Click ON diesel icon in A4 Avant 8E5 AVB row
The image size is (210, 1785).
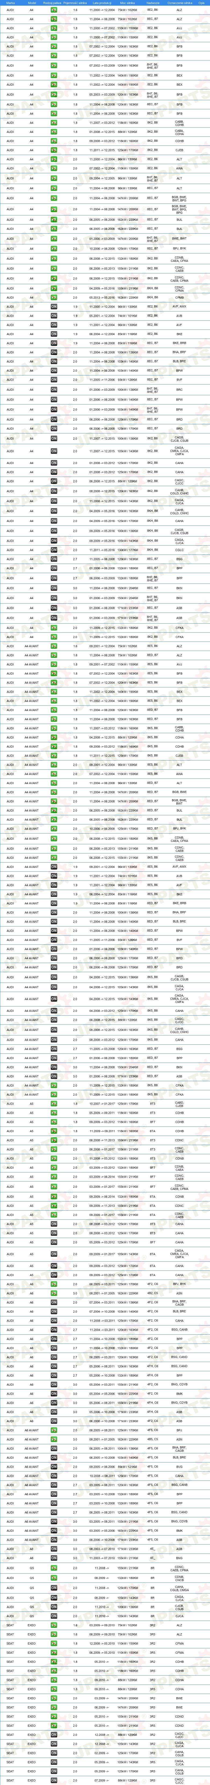[54, 876]
